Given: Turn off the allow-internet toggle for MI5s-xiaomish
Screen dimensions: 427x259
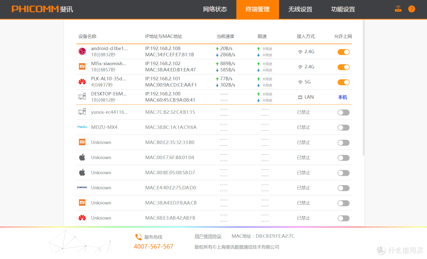Looking at the screenshot, I should pyautogui.click(x=343, y=67).
